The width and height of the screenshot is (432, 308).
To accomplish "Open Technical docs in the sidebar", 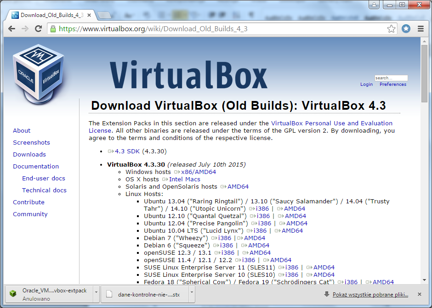I will click(x=44, y=190).
